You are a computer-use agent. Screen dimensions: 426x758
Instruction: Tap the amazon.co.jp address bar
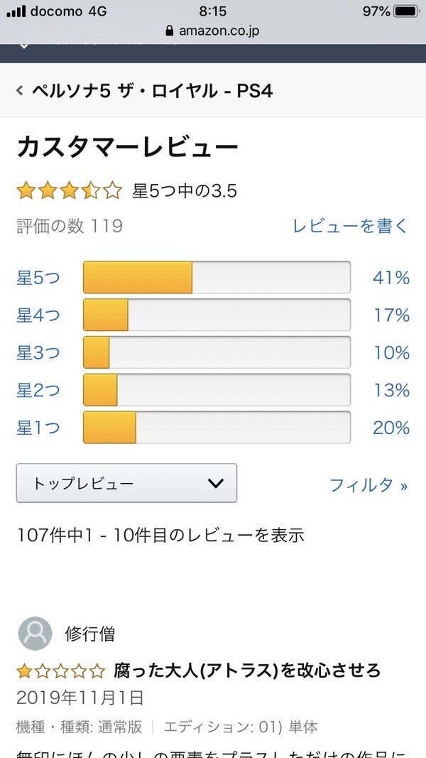[213, 31]
